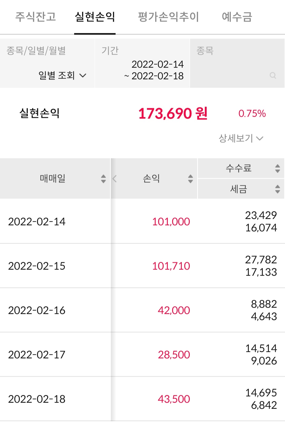Click the left chevron beside 손익 header
285x423 pixels.
tap(115, 179)
